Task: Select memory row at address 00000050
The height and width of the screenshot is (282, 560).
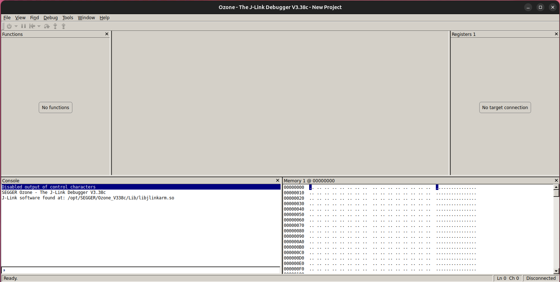Action: click(x=294, y=215)
